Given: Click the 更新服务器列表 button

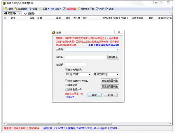Looking at the screenshot, I should pyautogui.click(x=110, y=81).
